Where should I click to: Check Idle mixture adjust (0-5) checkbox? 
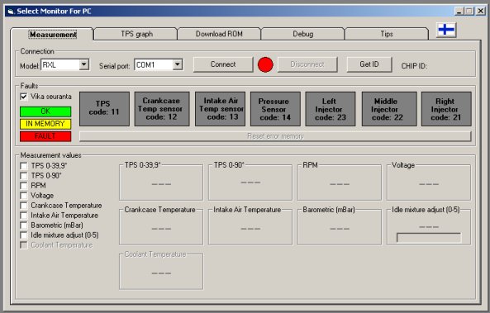[24, 235]
